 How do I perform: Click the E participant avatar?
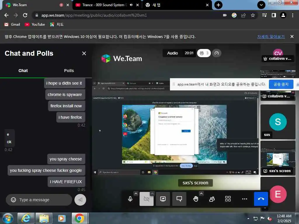click(x=278, y=194)
